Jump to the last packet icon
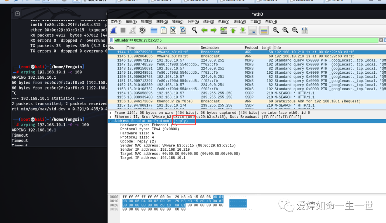 click(x=243, y=30)
